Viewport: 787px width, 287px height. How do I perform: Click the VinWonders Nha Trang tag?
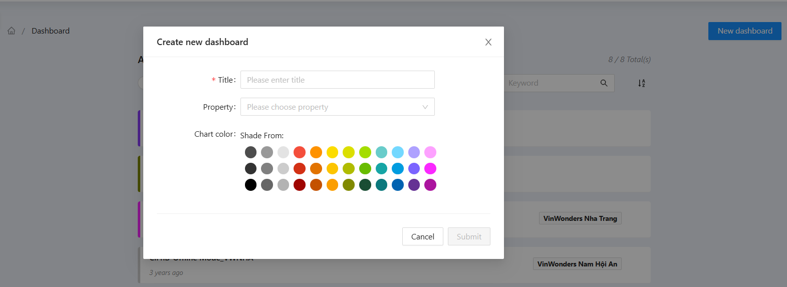pyautogui.click(x=580, y=218)
